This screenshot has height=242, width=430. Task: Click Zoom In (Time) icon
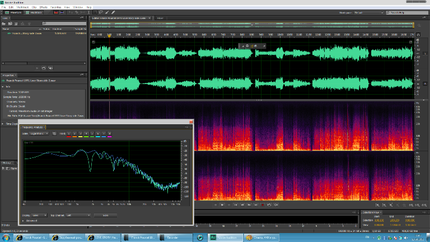point(391,205)
